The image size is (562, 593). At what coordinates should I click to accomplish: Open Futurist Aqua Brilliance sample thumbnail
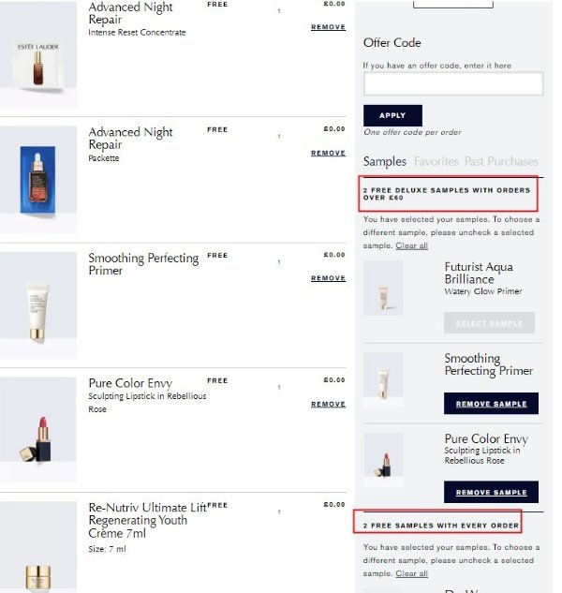pos(383,289)
